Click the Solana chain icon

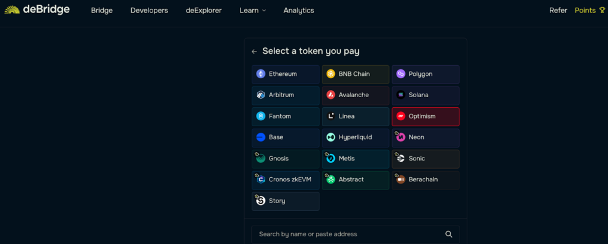point(401,95)
